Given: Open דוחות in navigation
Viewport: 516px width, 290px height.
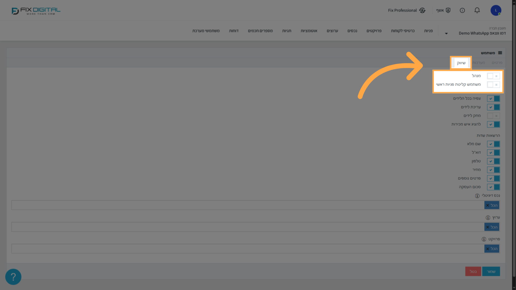Looking at the screenshot, I should (234, 31).
